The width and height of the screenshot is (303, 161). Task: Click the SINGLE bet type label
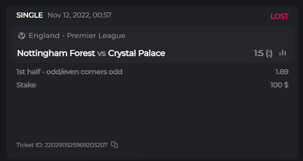29,16
